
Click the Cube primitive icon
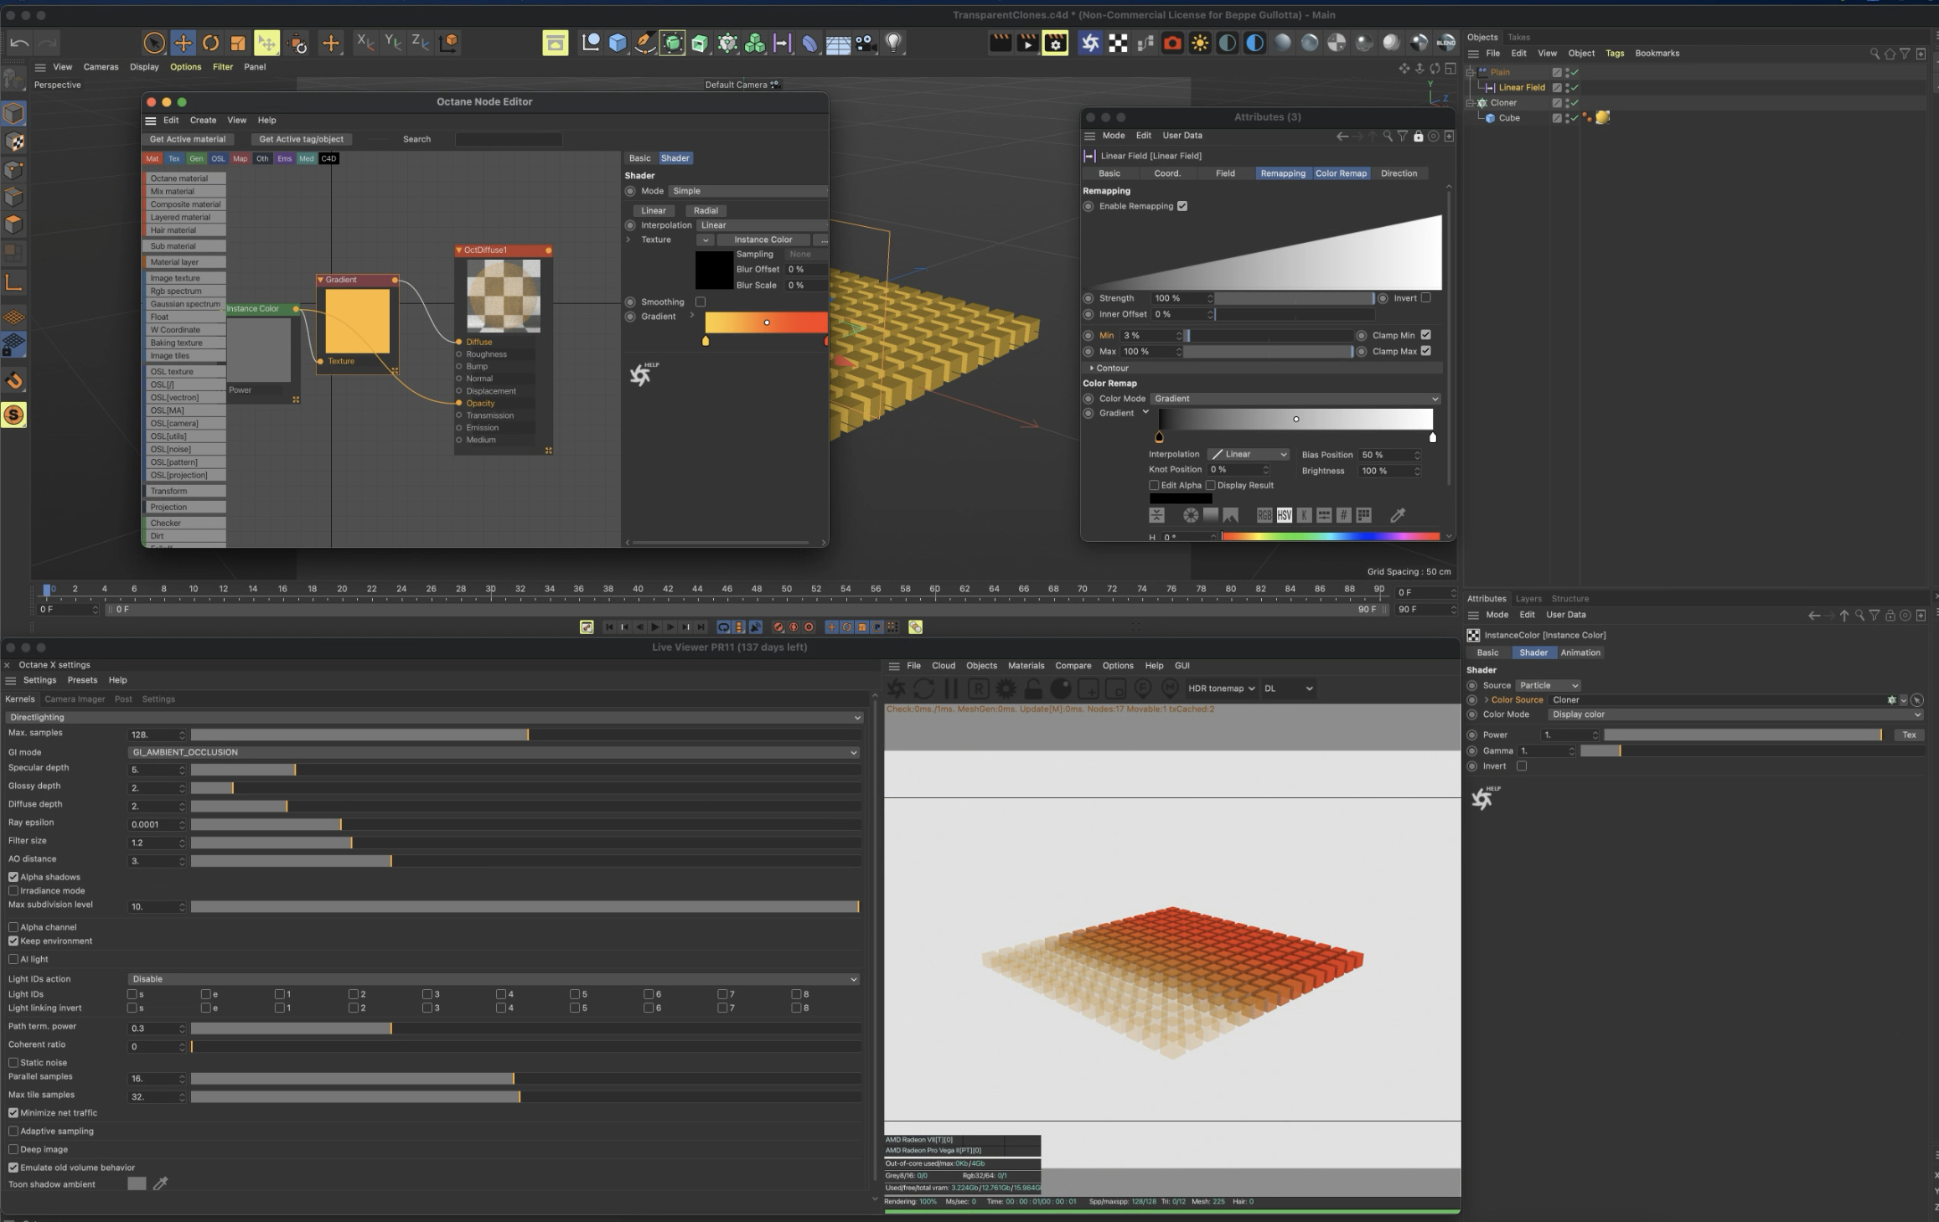click(618, 43)
